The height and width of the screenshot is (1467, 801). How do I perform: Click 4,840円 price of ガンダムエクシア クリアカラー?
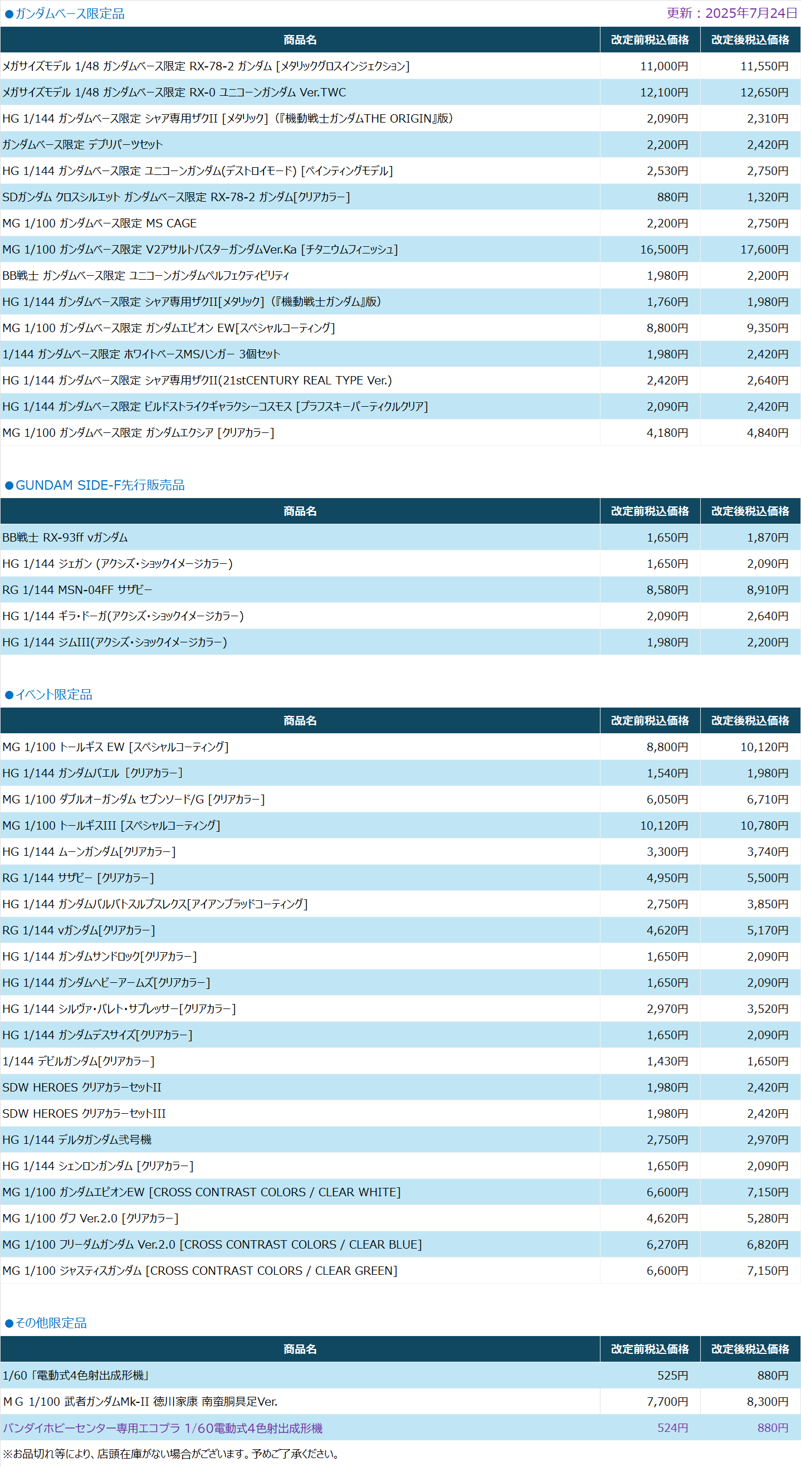[768, 433]
